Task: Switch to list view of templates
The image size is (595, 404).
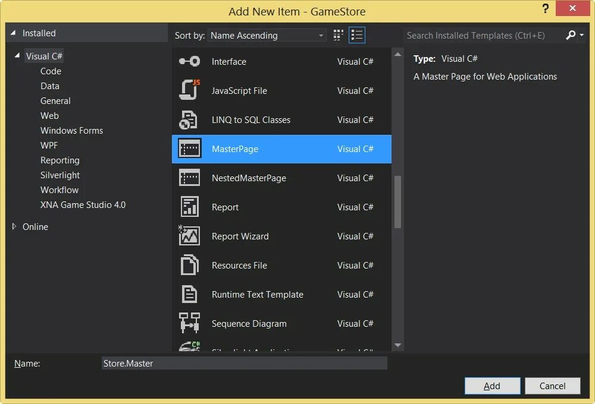Action: point(357,35)
